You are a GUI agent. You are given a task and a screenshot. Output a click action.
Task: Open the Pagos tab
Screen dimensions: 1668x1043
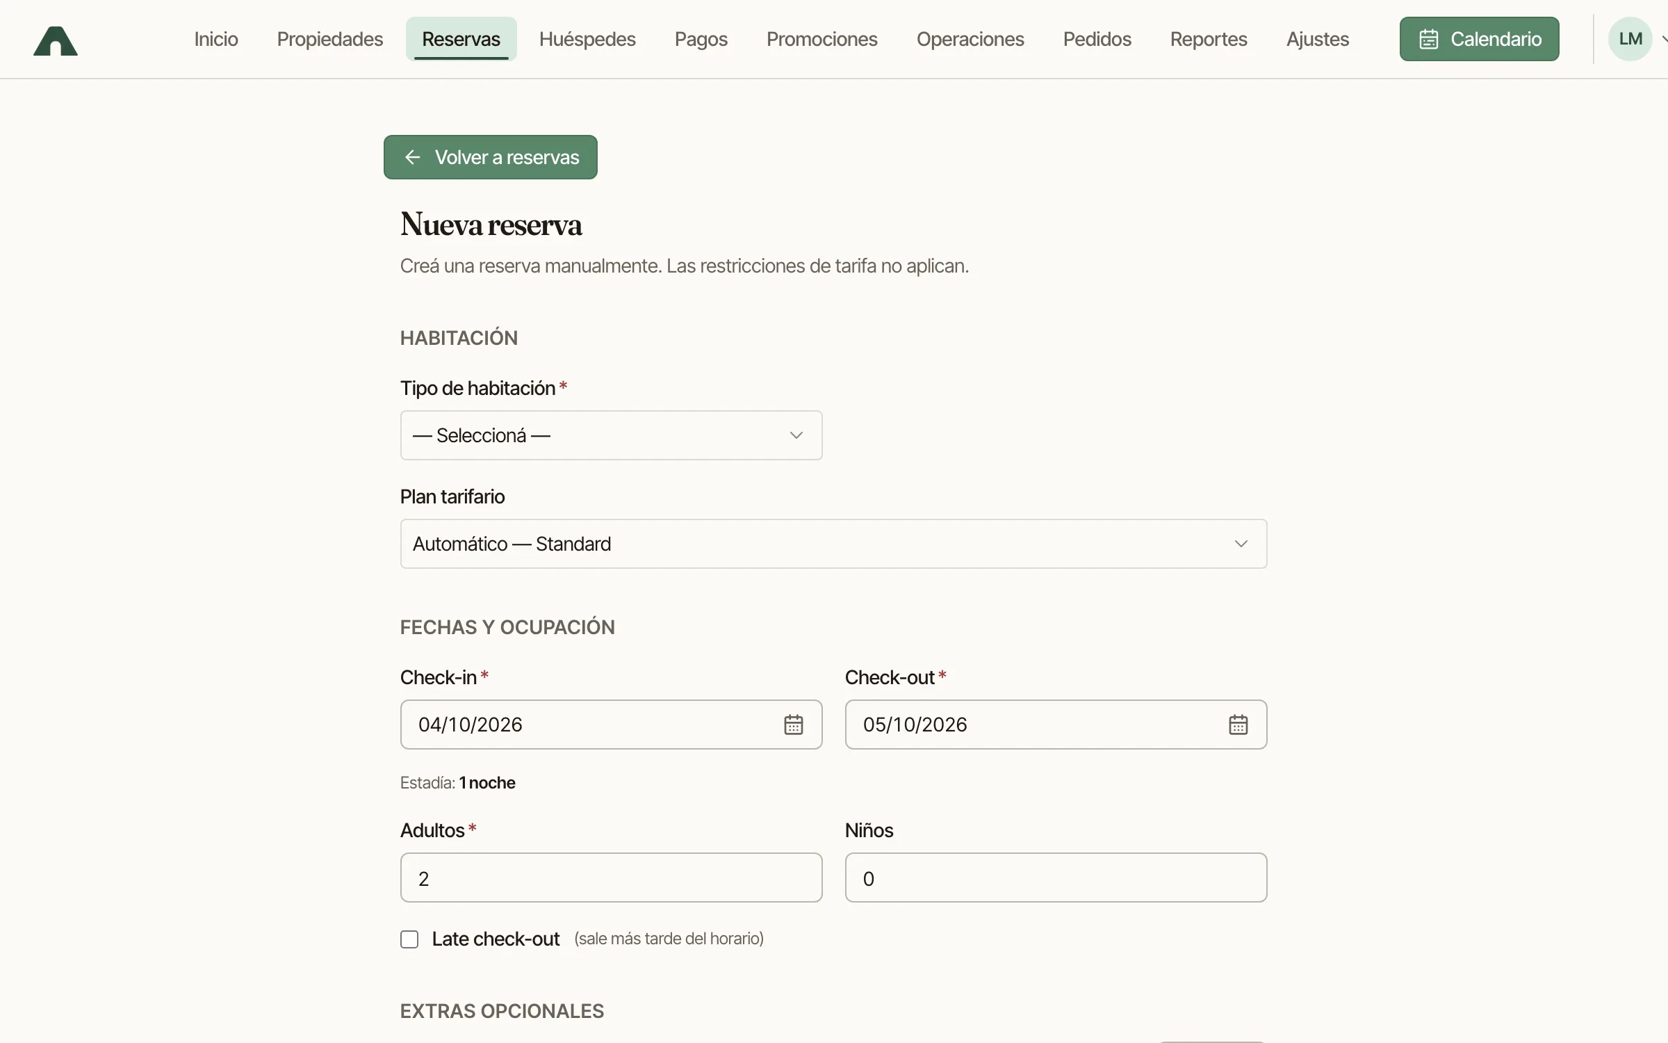[701, 39]
